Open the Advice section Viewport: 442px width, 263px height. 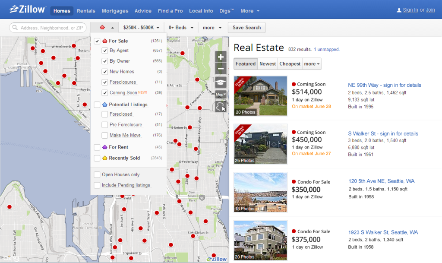pos(143,11)
